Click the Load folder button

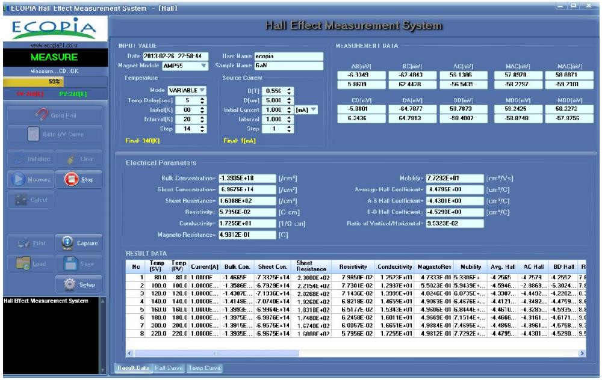pos(29,263)
